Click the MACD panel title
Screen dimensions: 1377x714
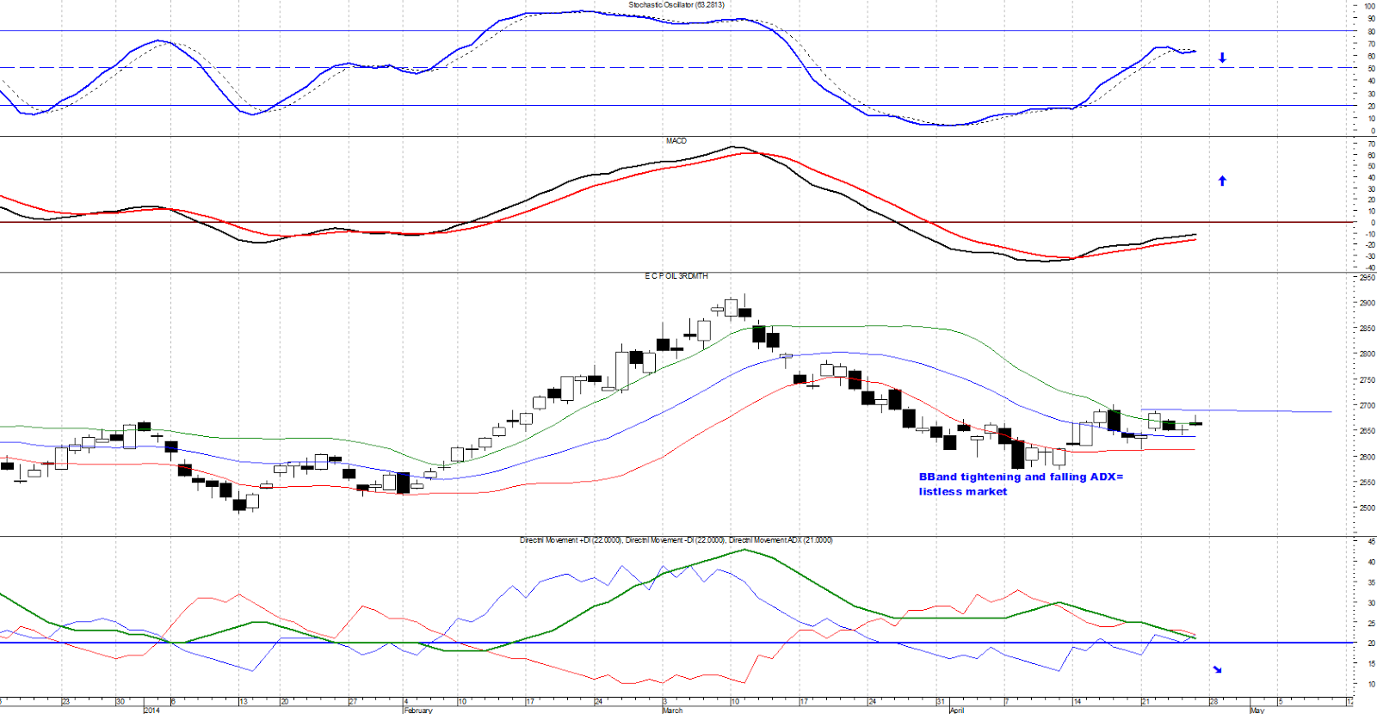676,141
